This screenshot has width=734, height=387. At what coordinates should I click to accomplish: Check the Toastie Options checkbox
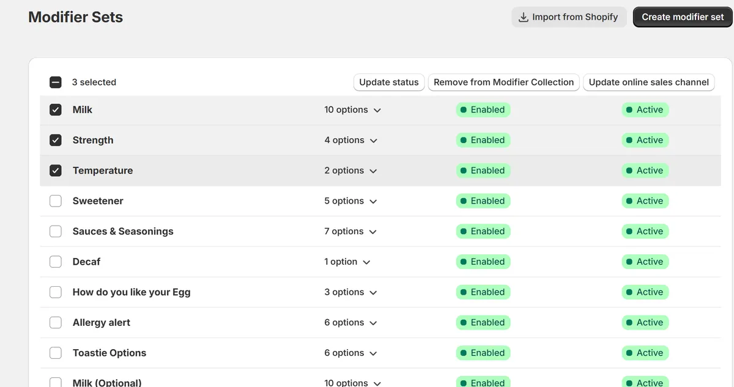pos(55,353)
